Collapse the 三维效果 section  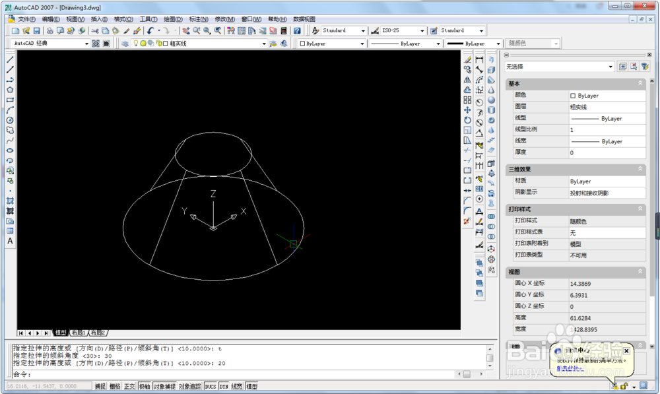(640, 169)
